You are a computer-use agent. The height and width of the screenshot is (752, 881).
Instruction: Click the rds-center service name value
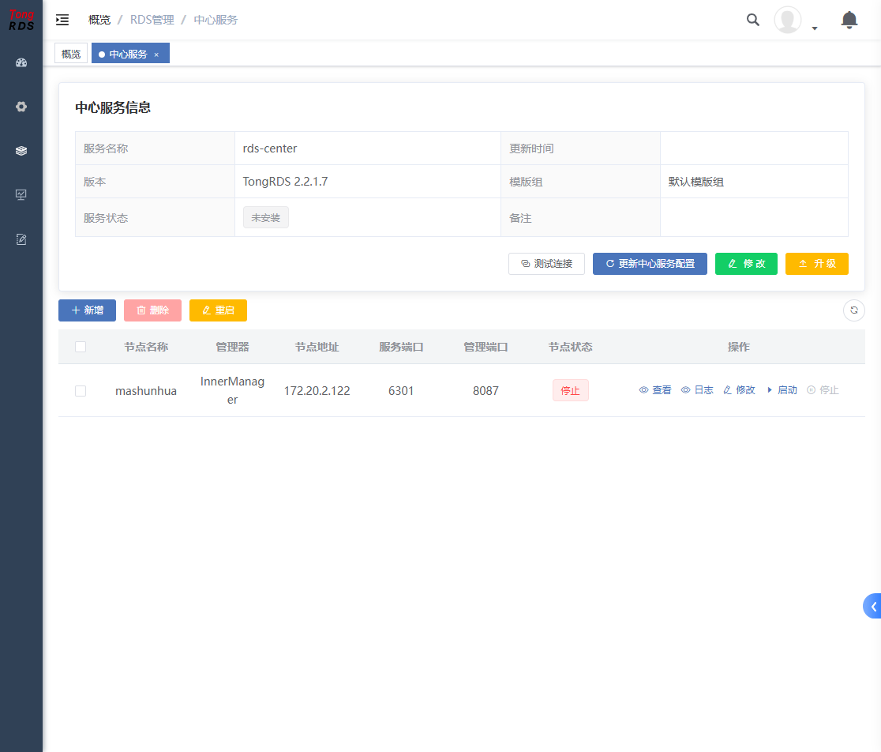point(270,149)
